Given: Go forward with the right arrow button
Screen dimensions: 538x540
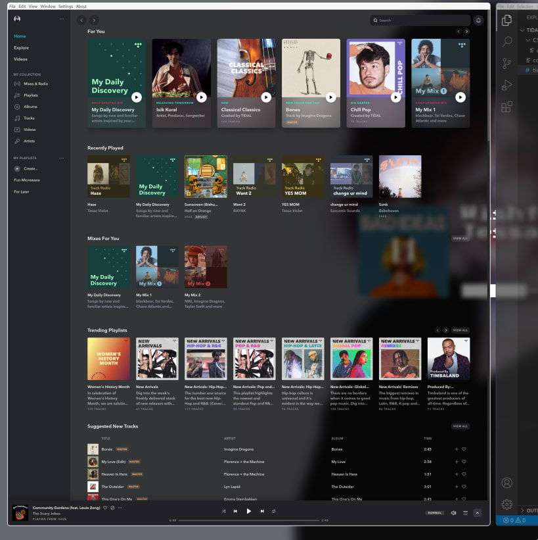Looking at the screenshot, I should pos(94,20).
